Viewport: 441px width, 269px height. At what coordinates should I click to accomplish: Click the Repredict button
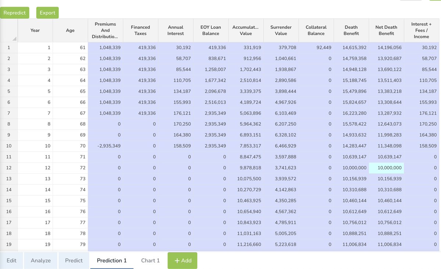coord(15,13)
